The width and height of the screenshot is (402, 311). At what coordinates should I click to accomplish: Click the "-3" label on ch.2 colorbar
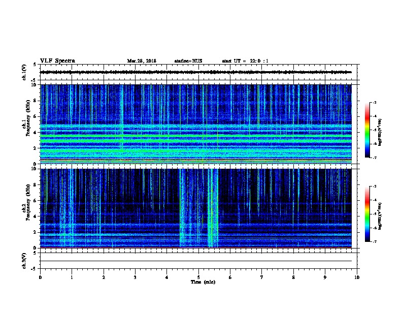tap(374, 186)
